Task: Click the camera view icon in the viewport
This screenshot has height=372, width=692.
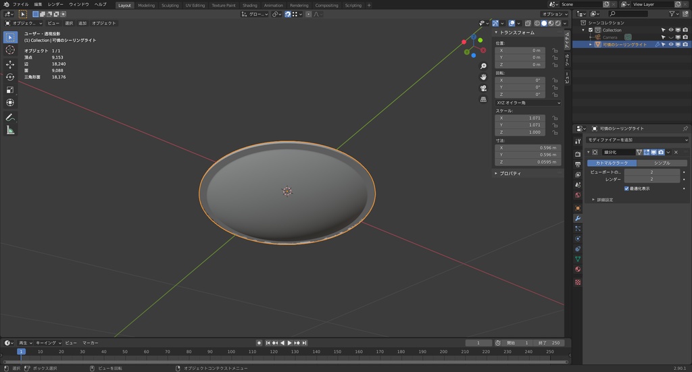Action: coord(483,88)
